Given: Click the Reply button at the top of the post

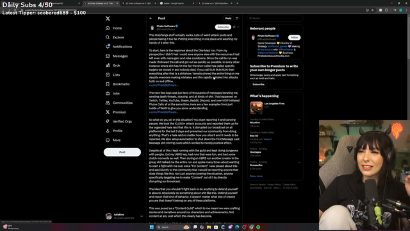Looking at the screenshot, I should click(228, 19).
